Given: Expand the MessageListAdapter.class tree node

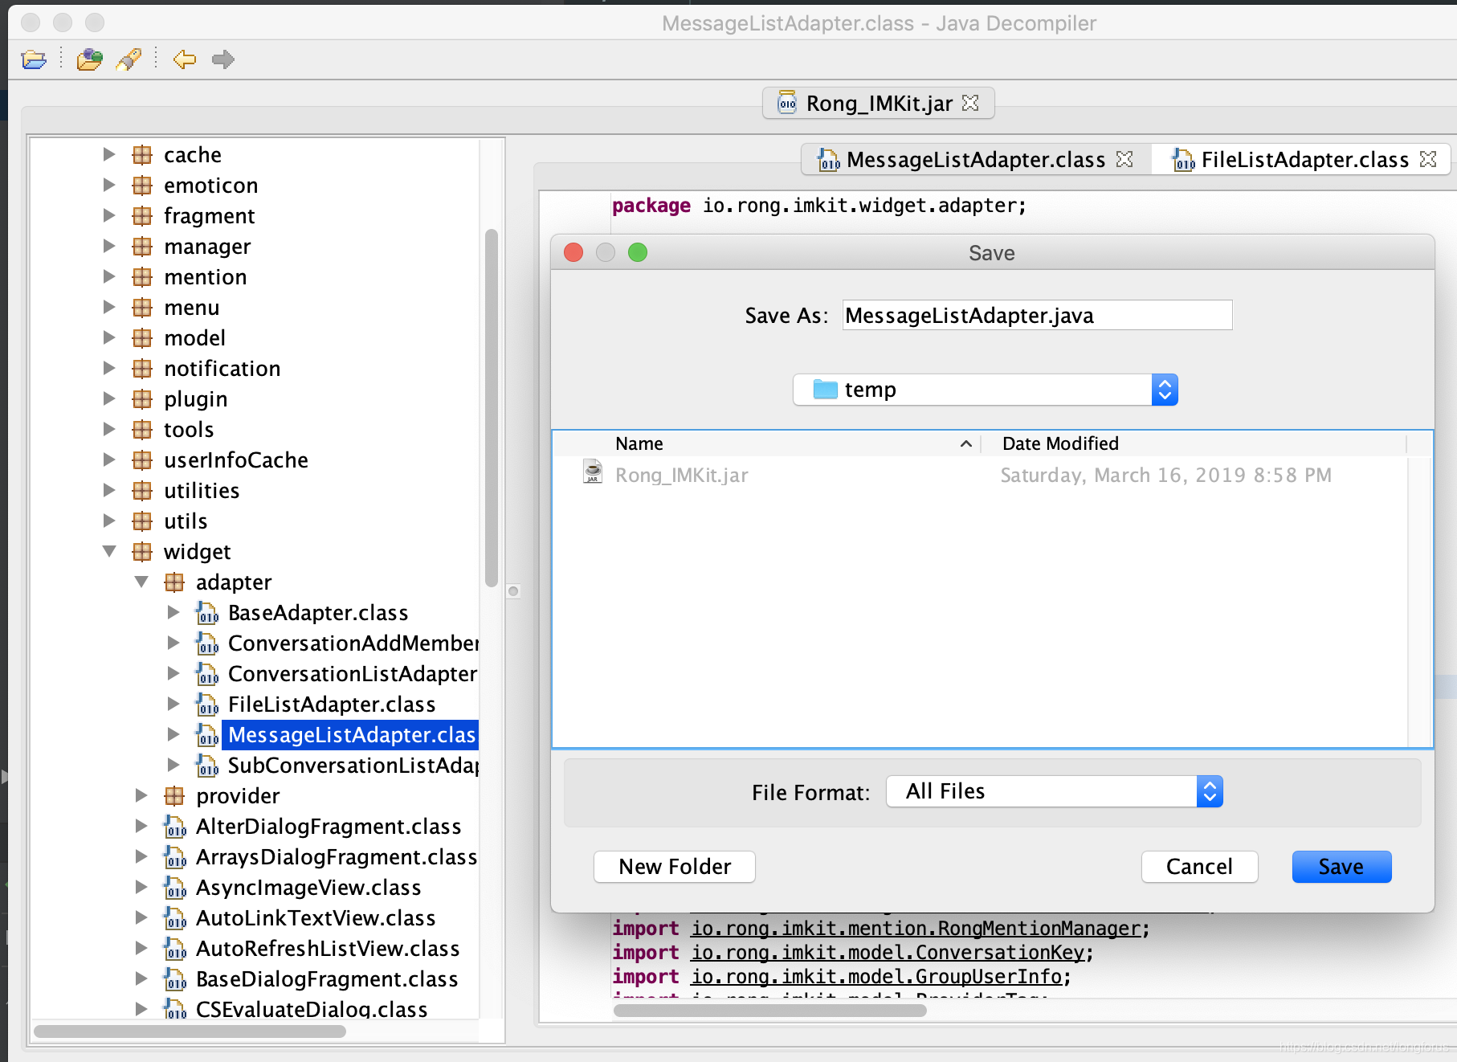Looking at the screenshot, I should click(173, 734).
